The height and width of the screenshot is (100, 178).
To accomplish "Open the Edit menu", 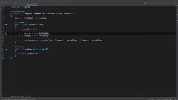I will pyautogui.click(x=5, y=1).
